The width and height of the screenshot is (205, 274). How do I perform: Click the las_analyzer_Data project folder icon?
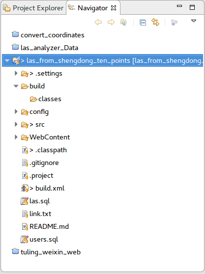click(x=15, y=47)
